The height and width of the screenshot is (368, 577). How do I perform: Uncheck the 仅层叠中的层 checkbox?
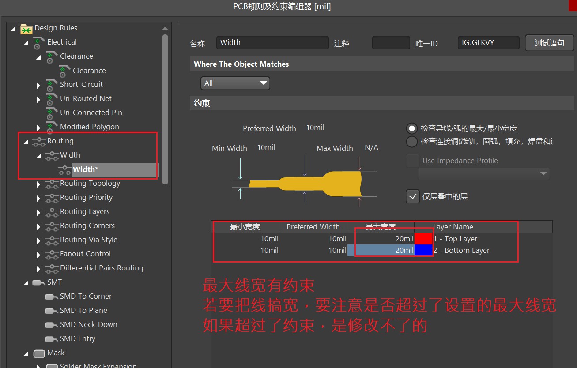(x=412, y=196)
